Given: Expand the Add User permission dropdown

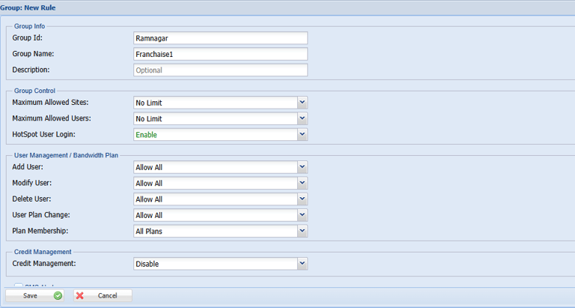Looking at the screenshot, I should click(302, 166).
